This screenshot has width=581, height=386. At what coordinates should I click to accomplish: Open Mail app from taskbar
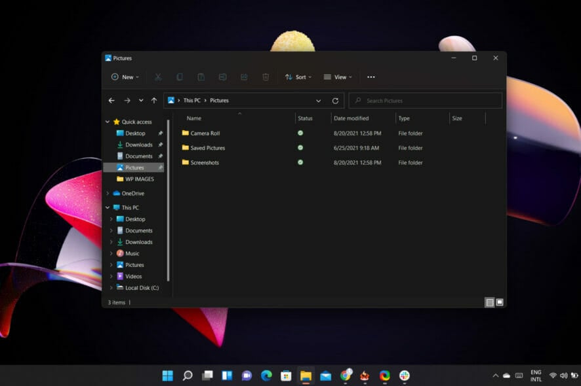[x=326, y=376]
